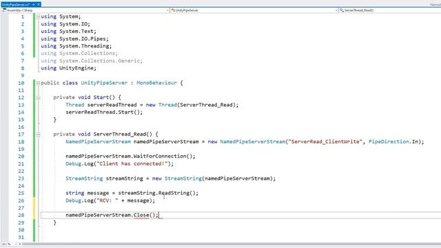Image resolution: width=441 pixels, height=248 pixels.
Task: Pin the UnityPipeServer.cs tab
Action: point(34,5)
